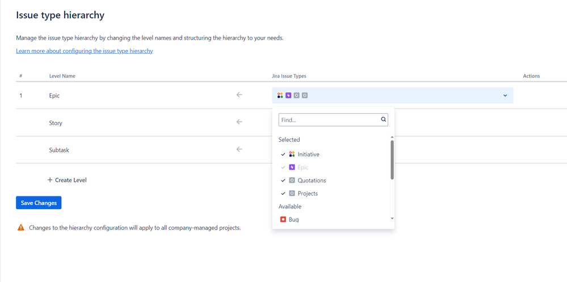
Task: Click the Initiative issue type icon in the list
Action: pyautogui.click(x=292, y=154)
